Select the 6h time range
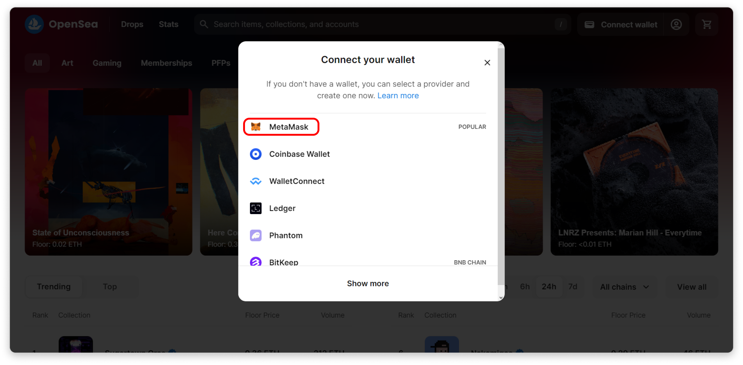The image size is (743, 365). click(525, 287)
